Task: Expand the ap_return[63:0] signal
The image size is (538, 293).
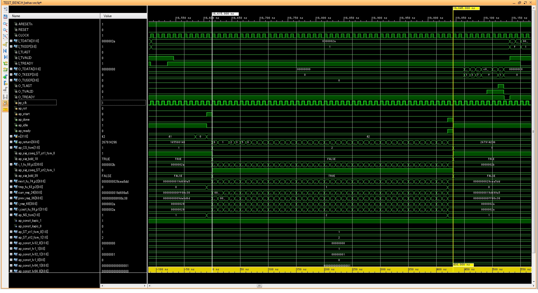Action: tap(11, 142)
